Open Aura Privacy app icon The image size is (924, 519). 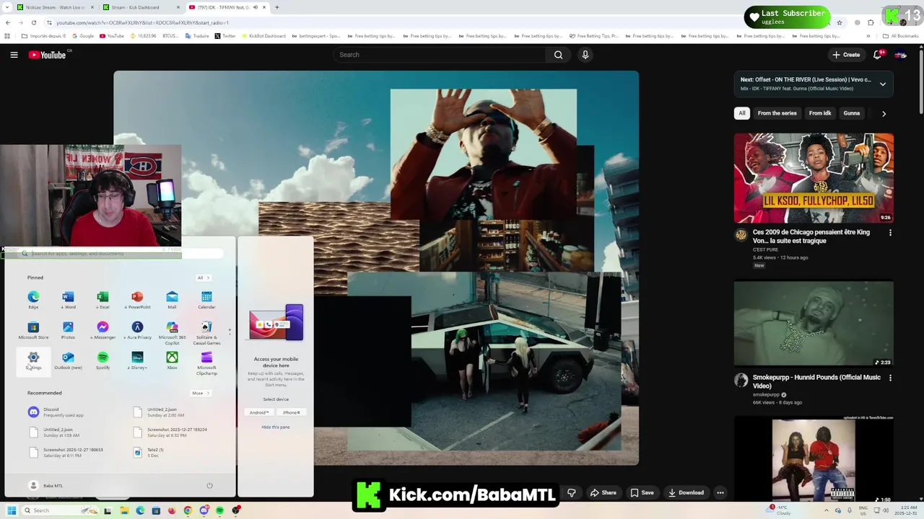pyautogui.click(x=137, y=327)
